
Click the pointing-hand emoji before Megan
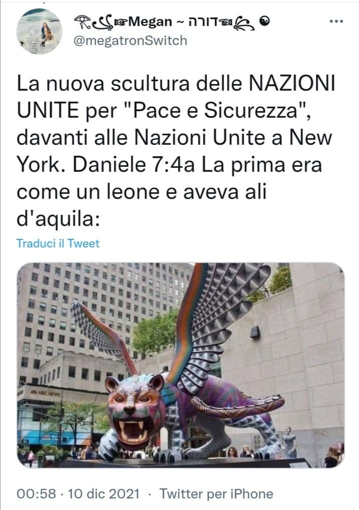pyautogui.click(x=120, y=23)
